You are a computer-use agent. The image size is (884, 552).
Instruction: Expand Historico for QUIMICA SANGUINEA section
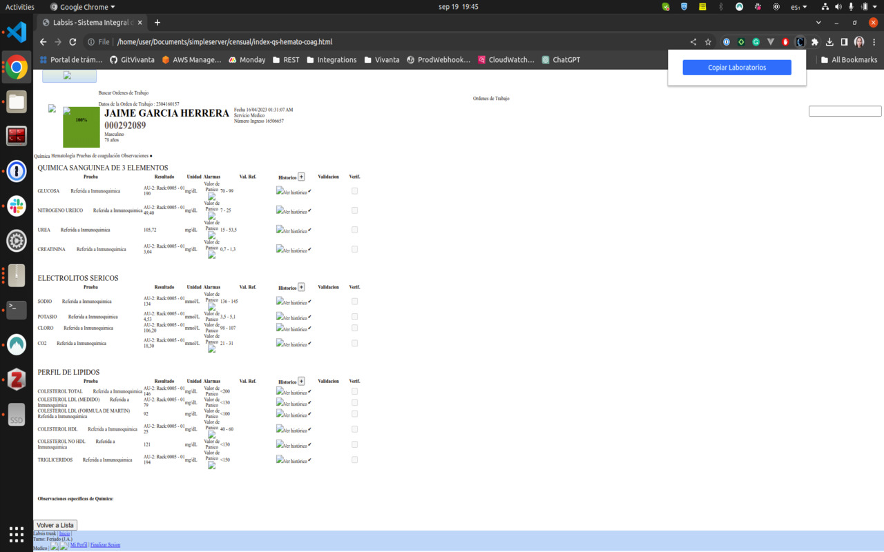pyautogui.click(x=301, y=176)
